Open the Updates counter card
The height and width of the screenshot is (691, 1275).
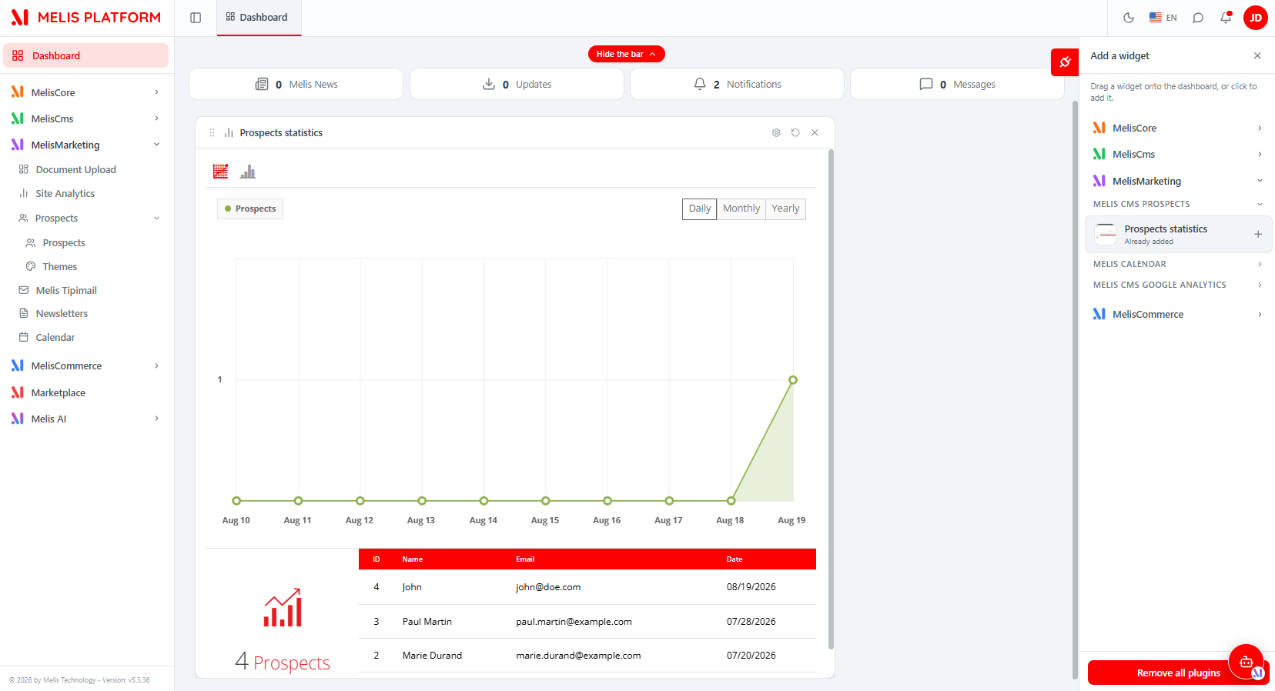[517, 84]
